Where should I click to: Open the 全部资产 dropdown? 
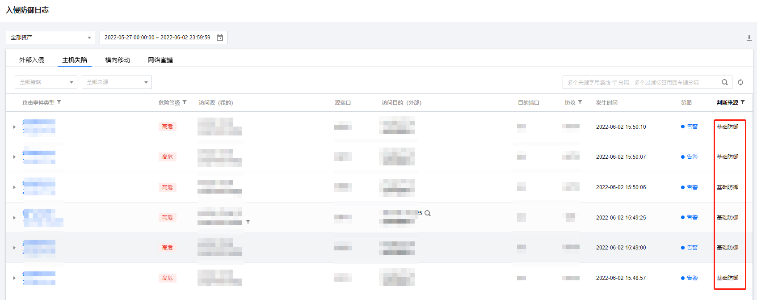point(50,38)
